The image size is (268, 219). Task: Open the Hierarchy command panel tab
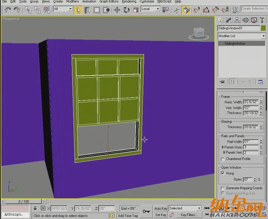tap(238, 20)
